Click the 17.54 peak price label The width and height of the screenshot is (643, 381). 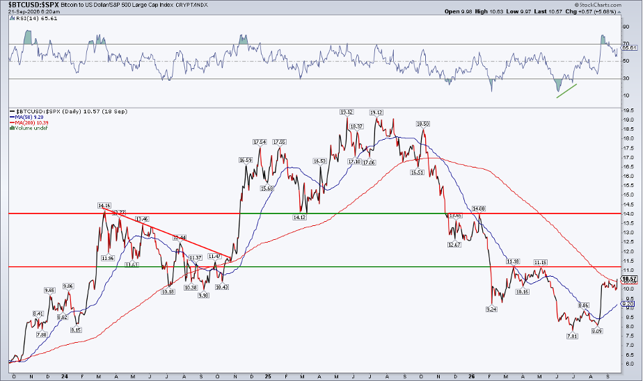coord(260,142)
